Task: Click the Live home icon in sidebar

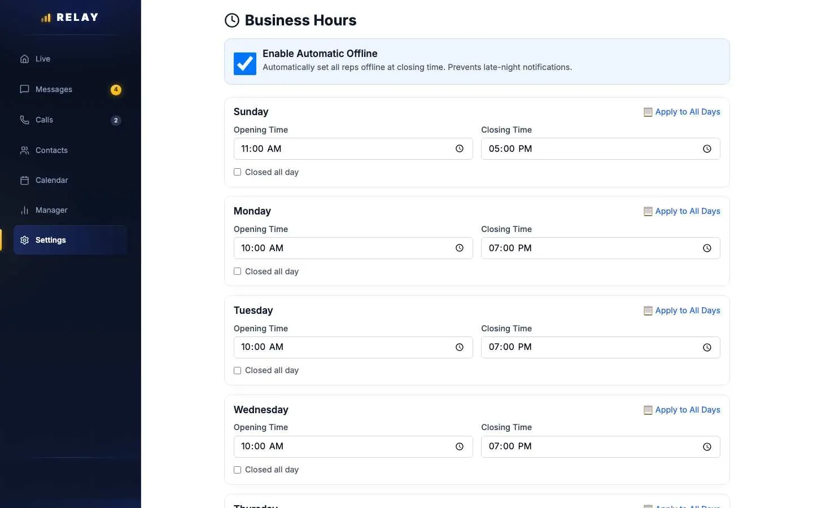Action: coord(24,59)
